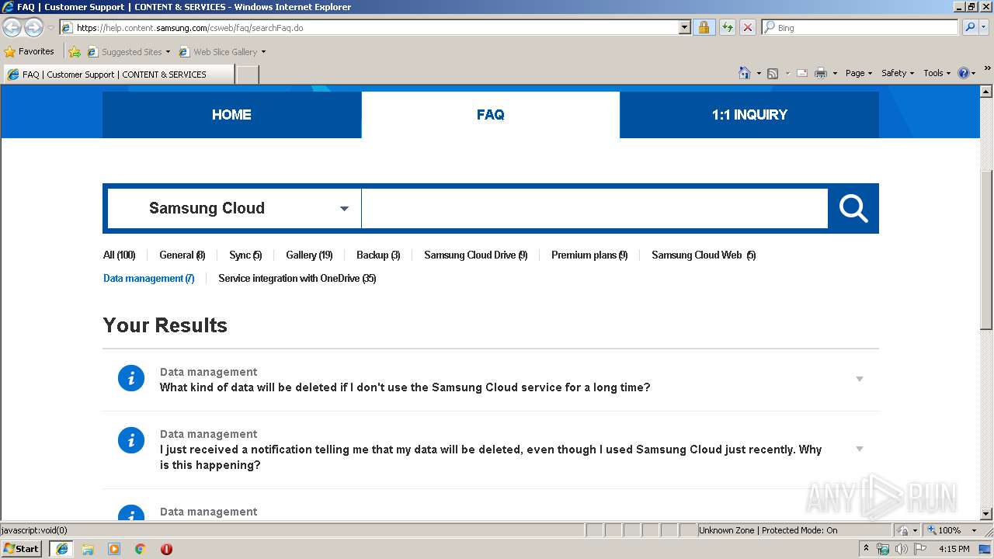
Task: Filter by Gallery (19)
Action: click(x=309, y=255)
